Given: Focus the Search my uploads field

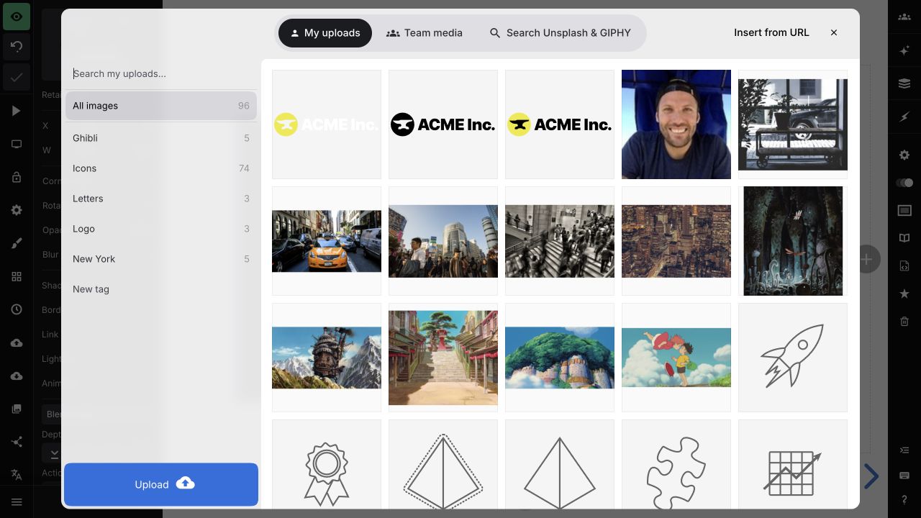Looking at the screenshot, I should 161,73.
